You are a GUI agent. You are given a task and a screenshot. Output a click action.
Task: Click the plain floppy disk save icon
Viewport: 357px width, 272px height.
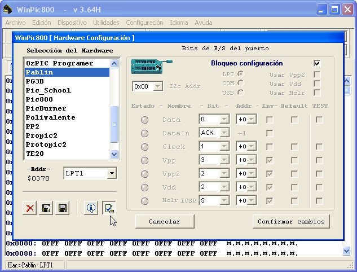[x=63, y=208]
